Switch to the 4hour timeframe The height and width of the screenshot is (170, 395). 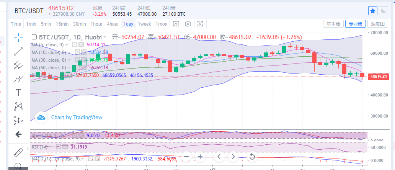click(x=113, y=24)
